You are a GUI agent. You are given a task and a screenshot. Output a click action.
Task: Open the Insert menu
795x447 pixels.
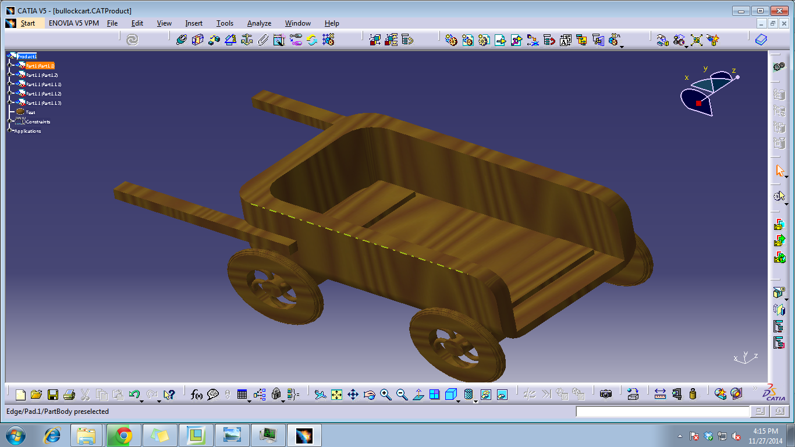point(194,23)
